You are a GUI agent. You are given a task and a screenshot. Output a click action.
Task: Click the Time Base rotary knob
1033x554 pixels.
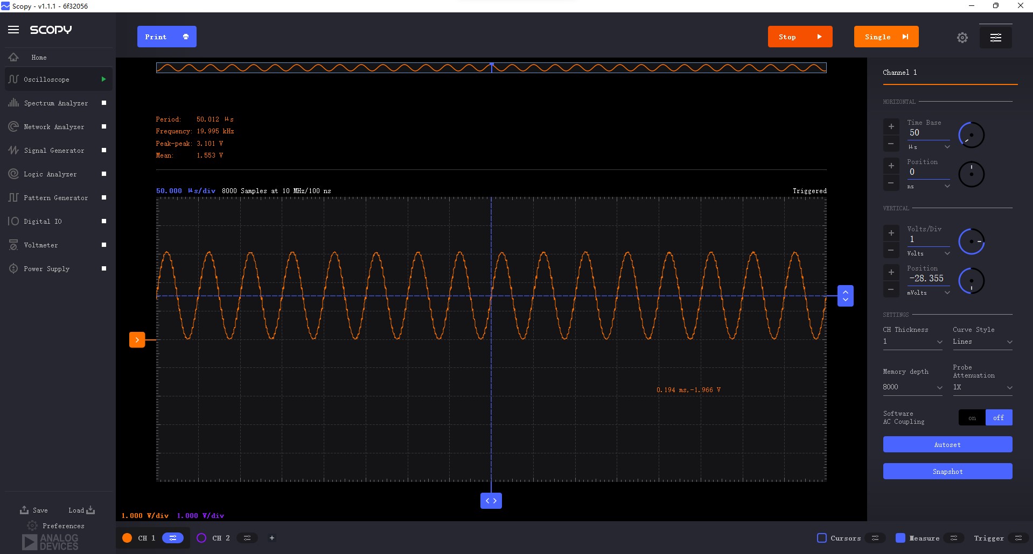972,135
